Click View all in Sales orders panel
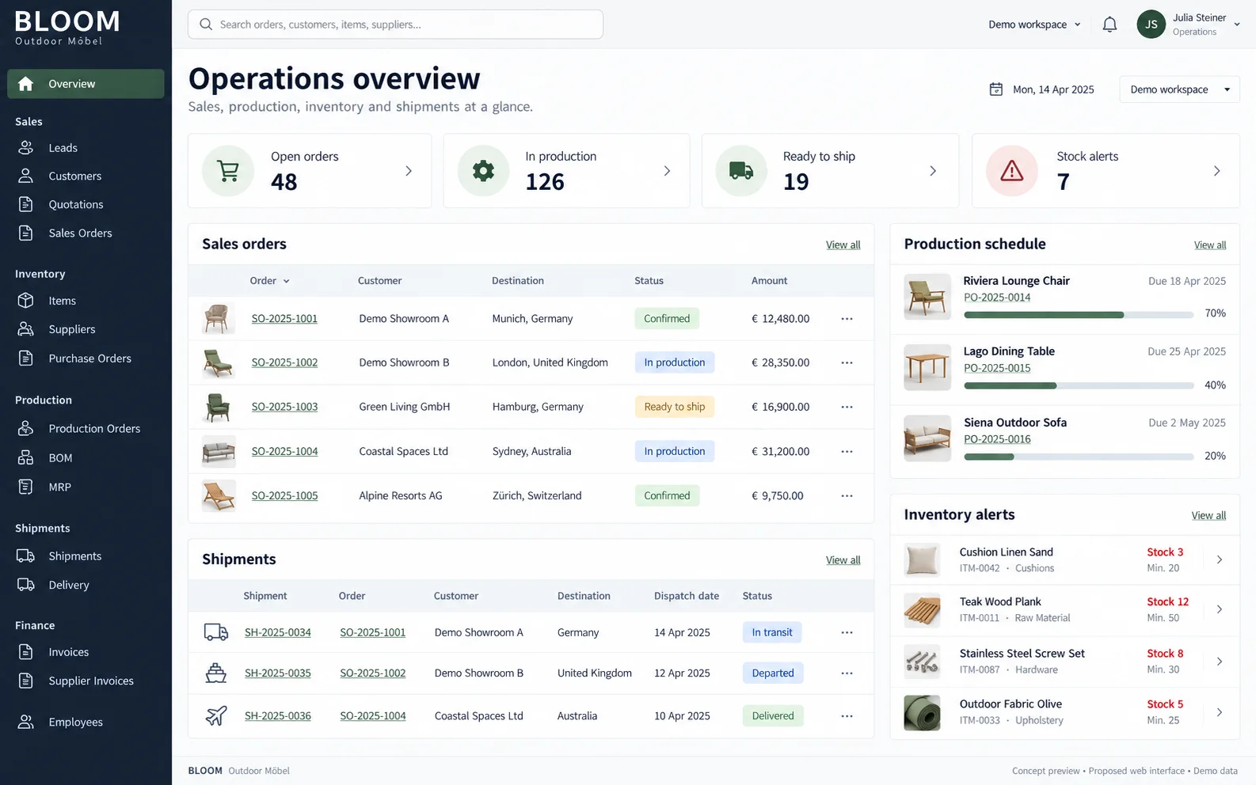The width and height of the screenshot is (1256, 785). click(843, 245)
